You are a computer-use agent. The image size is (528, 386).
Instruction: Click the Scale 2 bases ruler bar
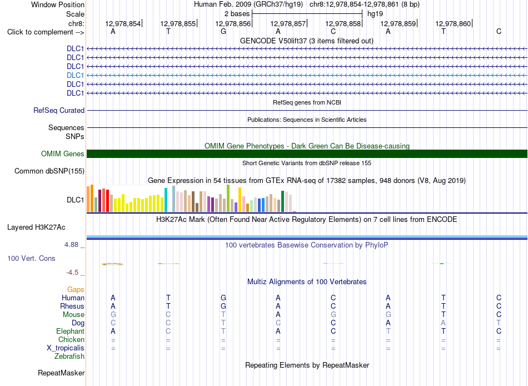tap(307, 14)
